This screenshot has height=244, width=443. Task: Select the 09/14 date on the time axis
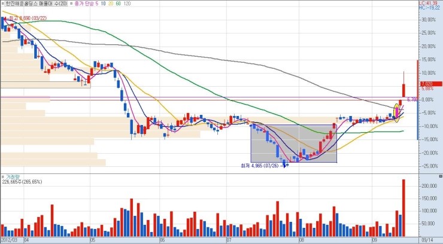[427, 240]
